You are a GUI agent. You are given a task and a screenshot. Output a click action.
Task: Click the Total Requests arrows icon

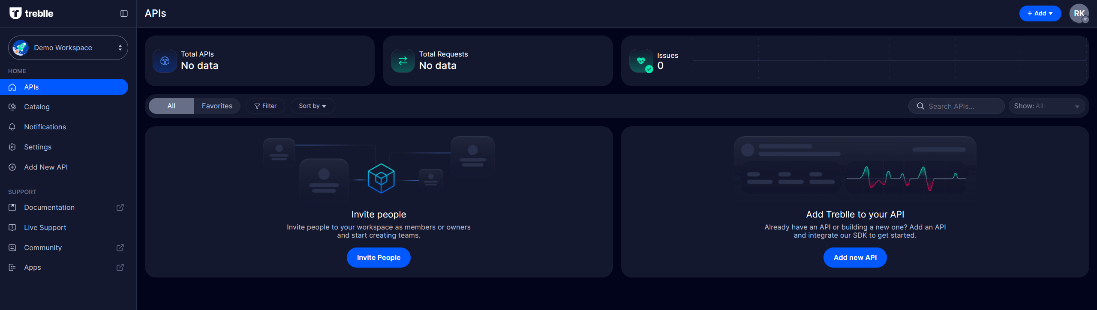pos(403,61)
